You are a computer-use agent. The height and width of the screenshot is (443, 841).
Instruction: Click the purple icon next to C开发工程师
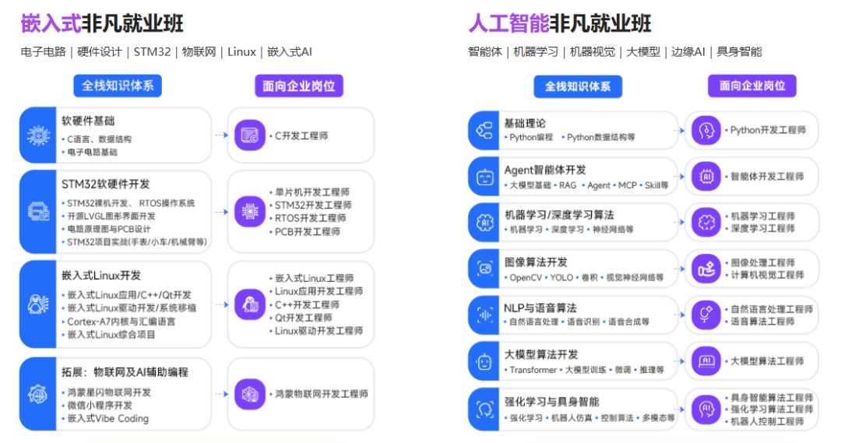(x=250, y=135)
